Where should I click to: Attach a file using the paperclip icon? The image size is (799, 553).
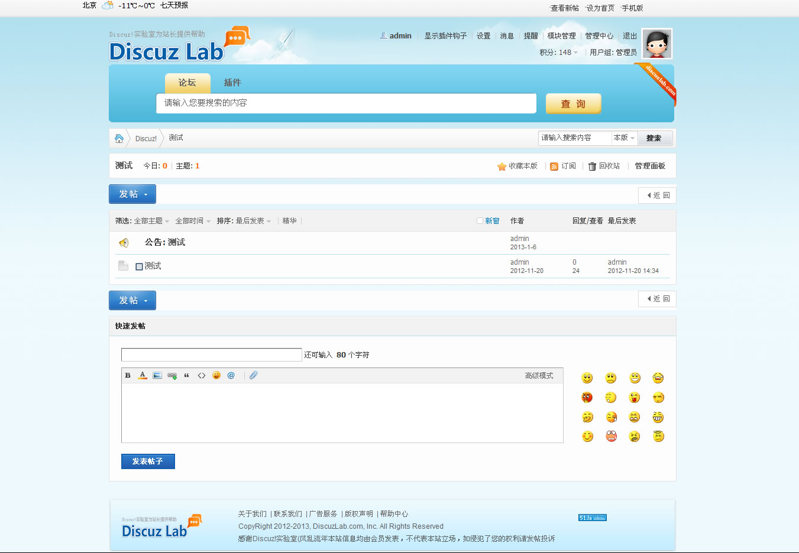(x=253, y=375)
